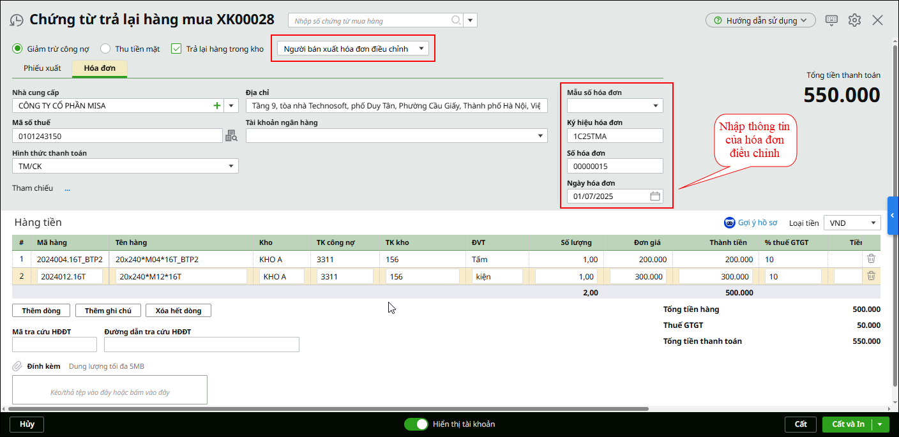
Task: Click green plus to add supplier
Action: [x=217, y=106]
